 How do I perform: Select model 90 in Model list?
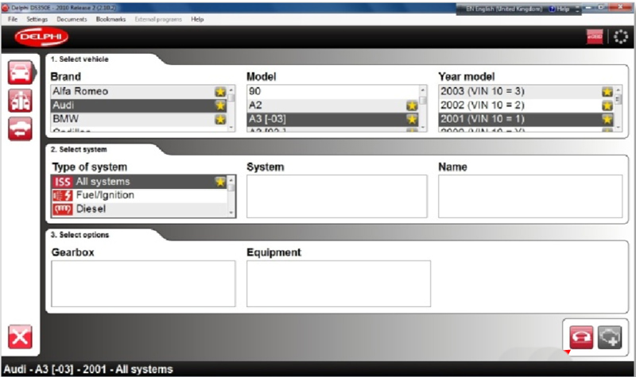click(x=332, y=91)
